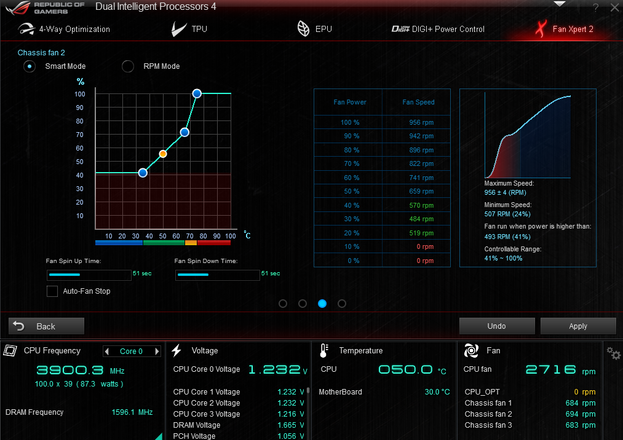Viewport: 623px width, 440px height.
Task: Click the Core 0 selector label
Action: click(x=131, y=351)
